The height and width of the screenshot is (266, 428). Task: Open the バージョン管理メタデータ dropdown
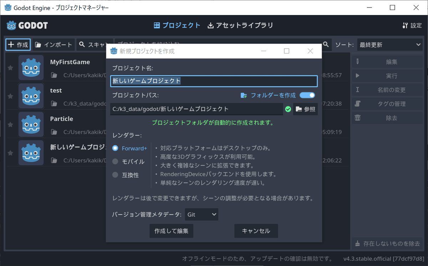pyautogui.click(x=201, y=214)
